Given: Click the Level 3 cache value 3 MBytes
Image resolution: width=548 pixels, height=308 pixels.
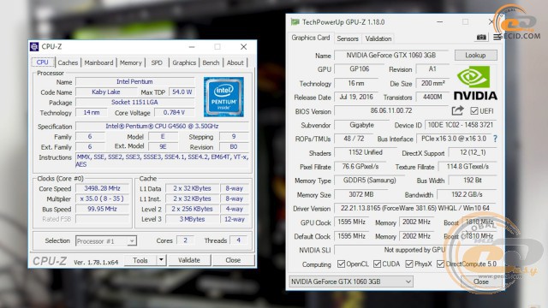Looking at the screenshot, I should coord(192,219).
